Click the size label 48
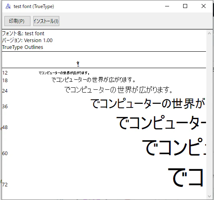The height and width of the screenshot is (200, 214). (5, 127)
